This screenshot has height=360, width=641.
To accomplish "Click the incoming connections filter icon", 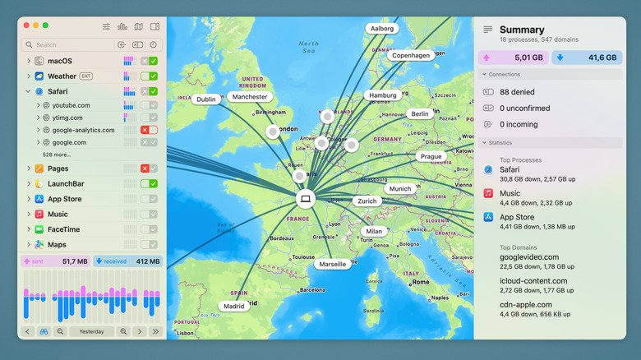I will [122, 44].
